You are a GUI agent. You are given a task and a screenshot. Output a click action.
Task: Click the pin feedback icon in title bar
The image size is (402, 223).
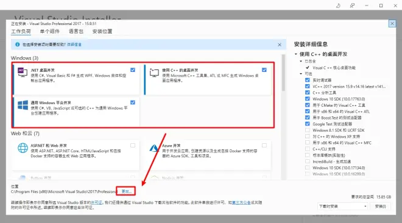352,5
